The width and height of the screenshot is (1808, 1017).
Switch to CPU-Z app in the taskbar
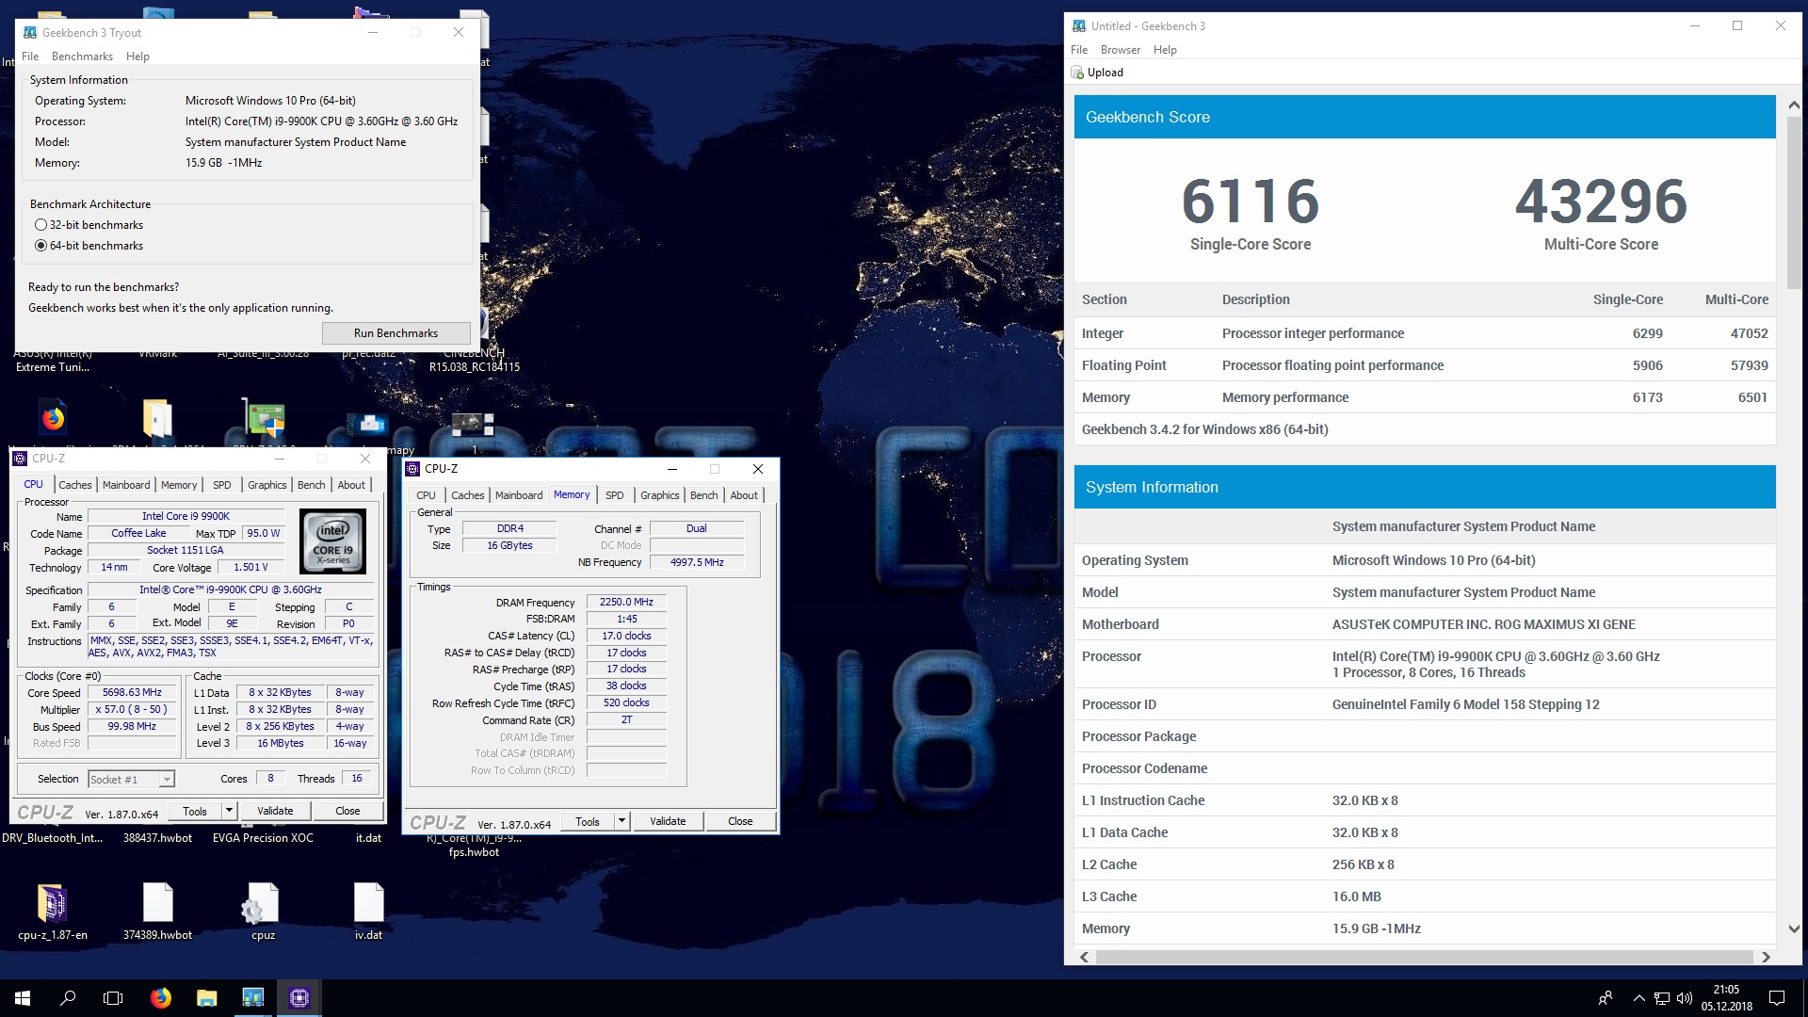299,998
